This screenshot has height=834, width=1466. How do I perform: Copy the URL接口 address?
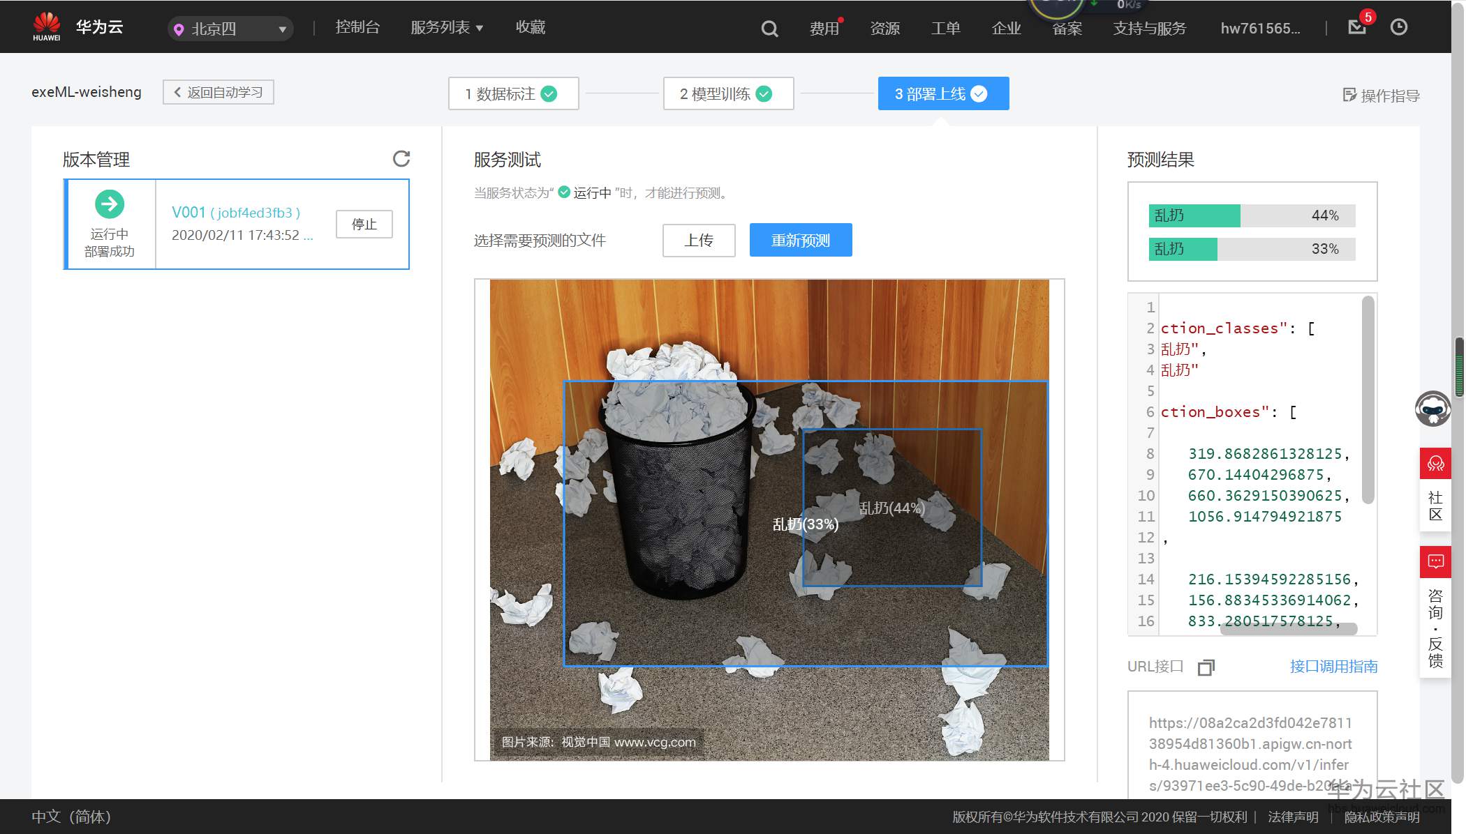coord(1206,667)
